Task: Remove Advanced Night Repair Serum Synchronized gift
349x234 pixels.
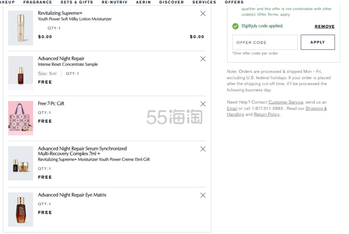Action: pos(203,149)
